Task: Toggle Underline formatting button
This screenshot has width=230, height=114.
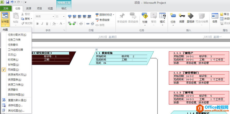Action: [x=47, y=24]
